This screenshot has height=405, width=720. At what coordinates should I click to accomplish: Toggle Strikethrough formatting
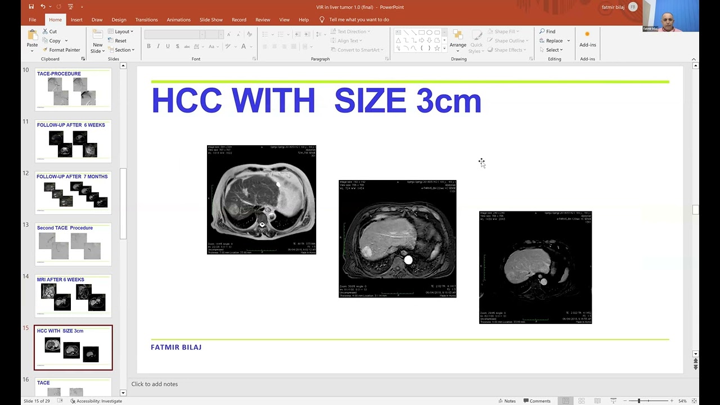(x=187, y=46)
